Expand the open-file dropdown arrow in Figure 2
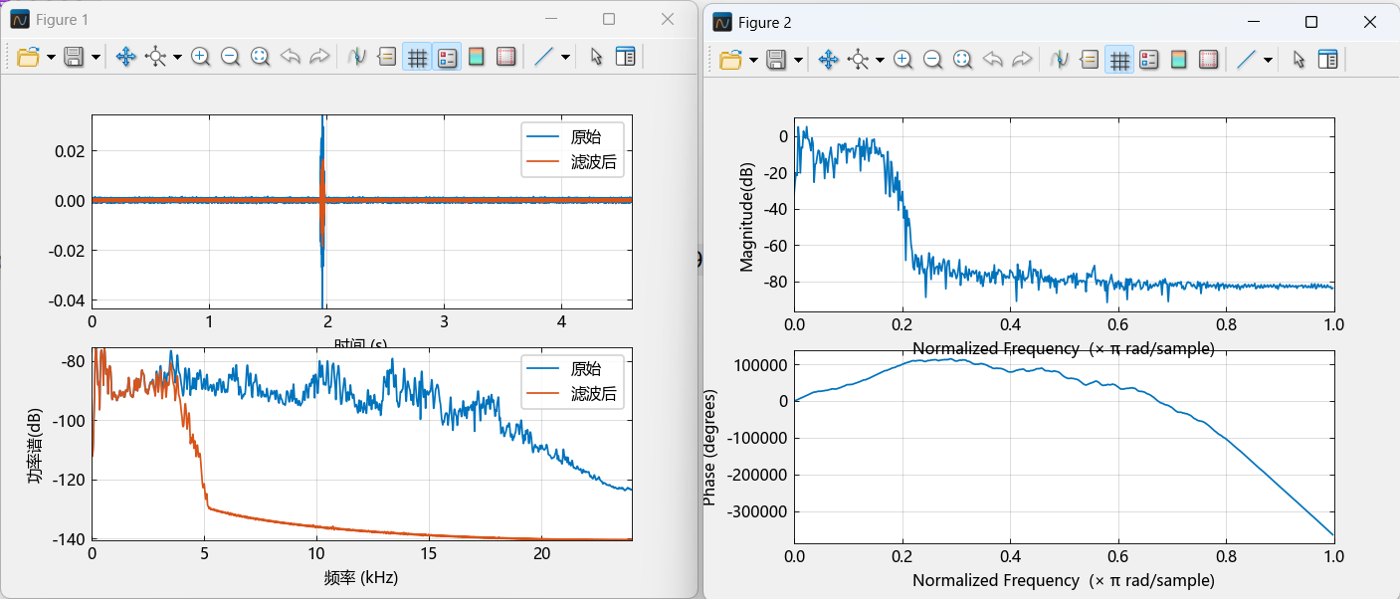Screen dimensions: 1400x599 pos(752,61)
